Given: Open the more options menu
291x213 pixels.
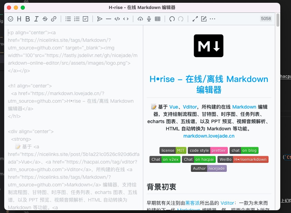Looking at the screenshot, I should point(212,19).
